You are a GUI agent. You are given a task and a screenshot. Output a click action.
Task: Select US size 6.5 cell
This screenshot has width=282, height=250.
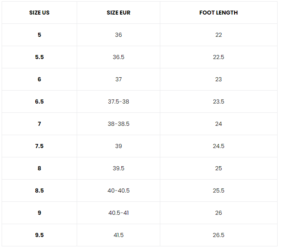click(x=39, y=102)
